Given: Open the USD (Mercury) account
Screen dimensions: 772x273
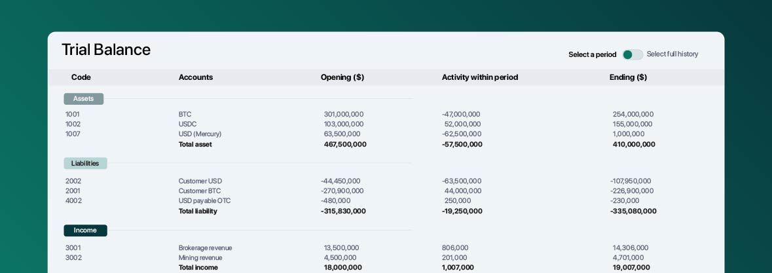Looking at the screenshot, I should tap(200, 134).
